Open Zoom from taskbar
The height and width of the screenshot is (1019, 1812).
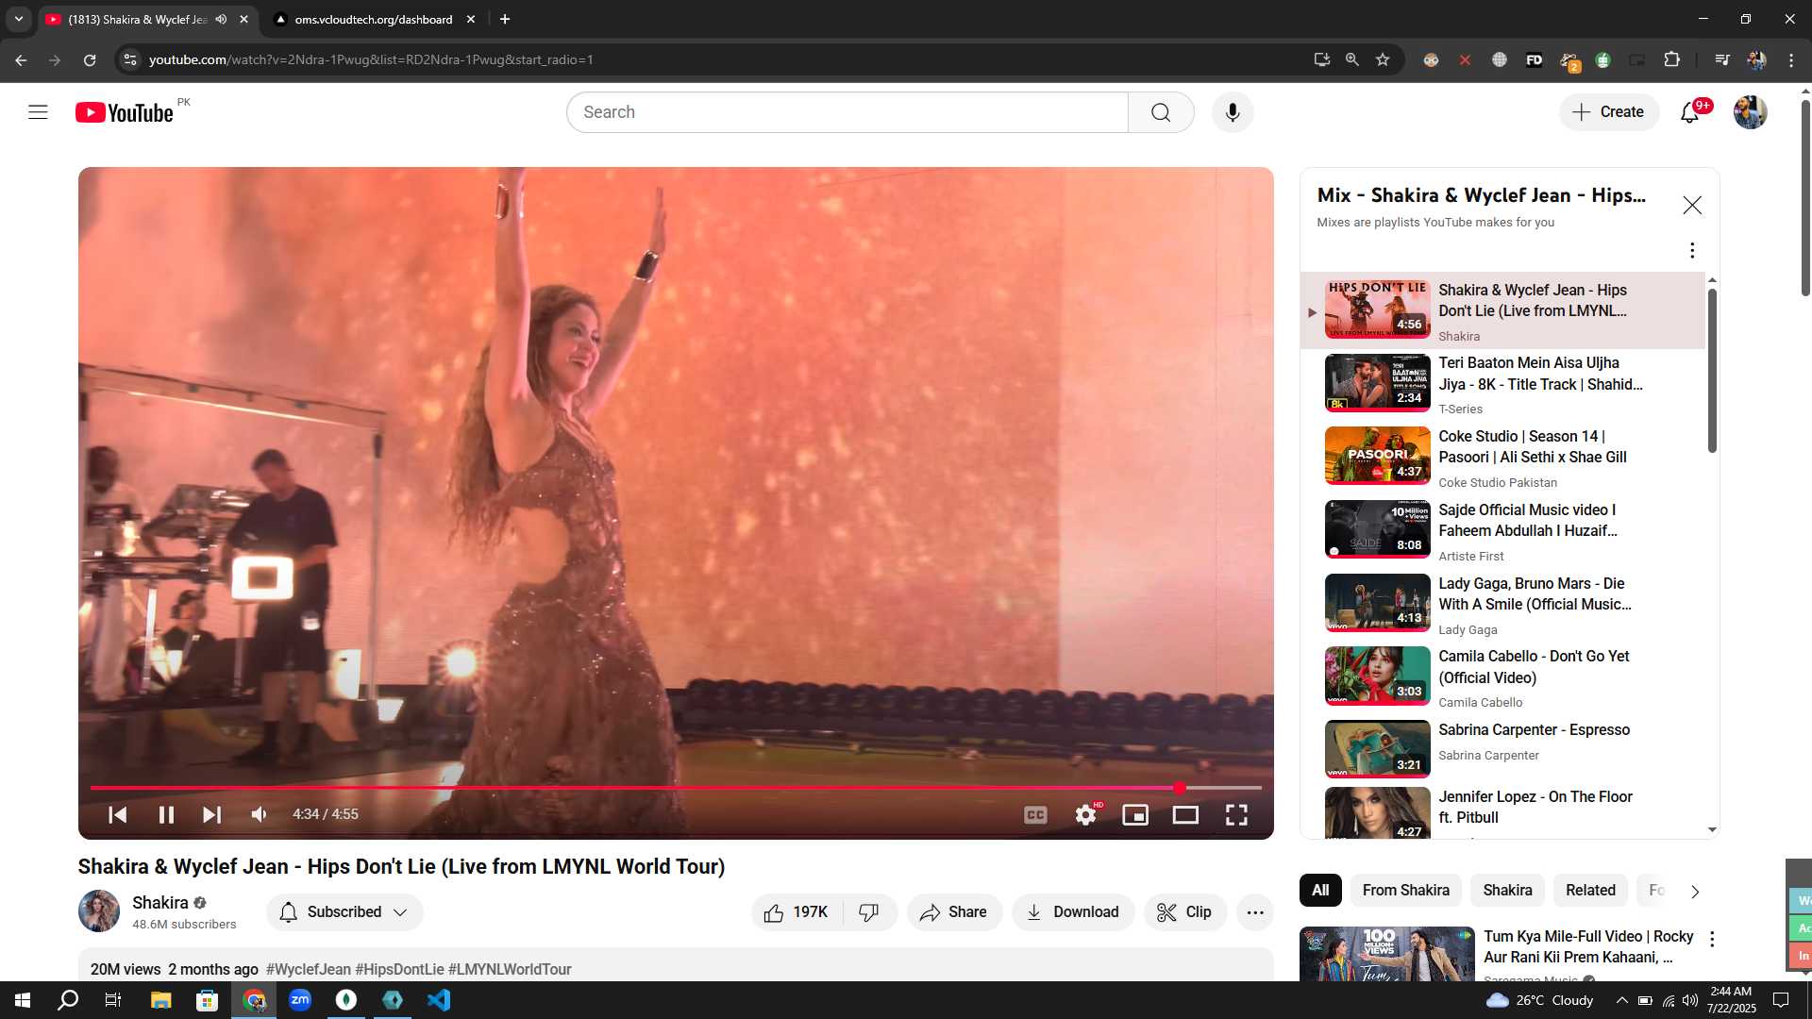pos(299,1000)
